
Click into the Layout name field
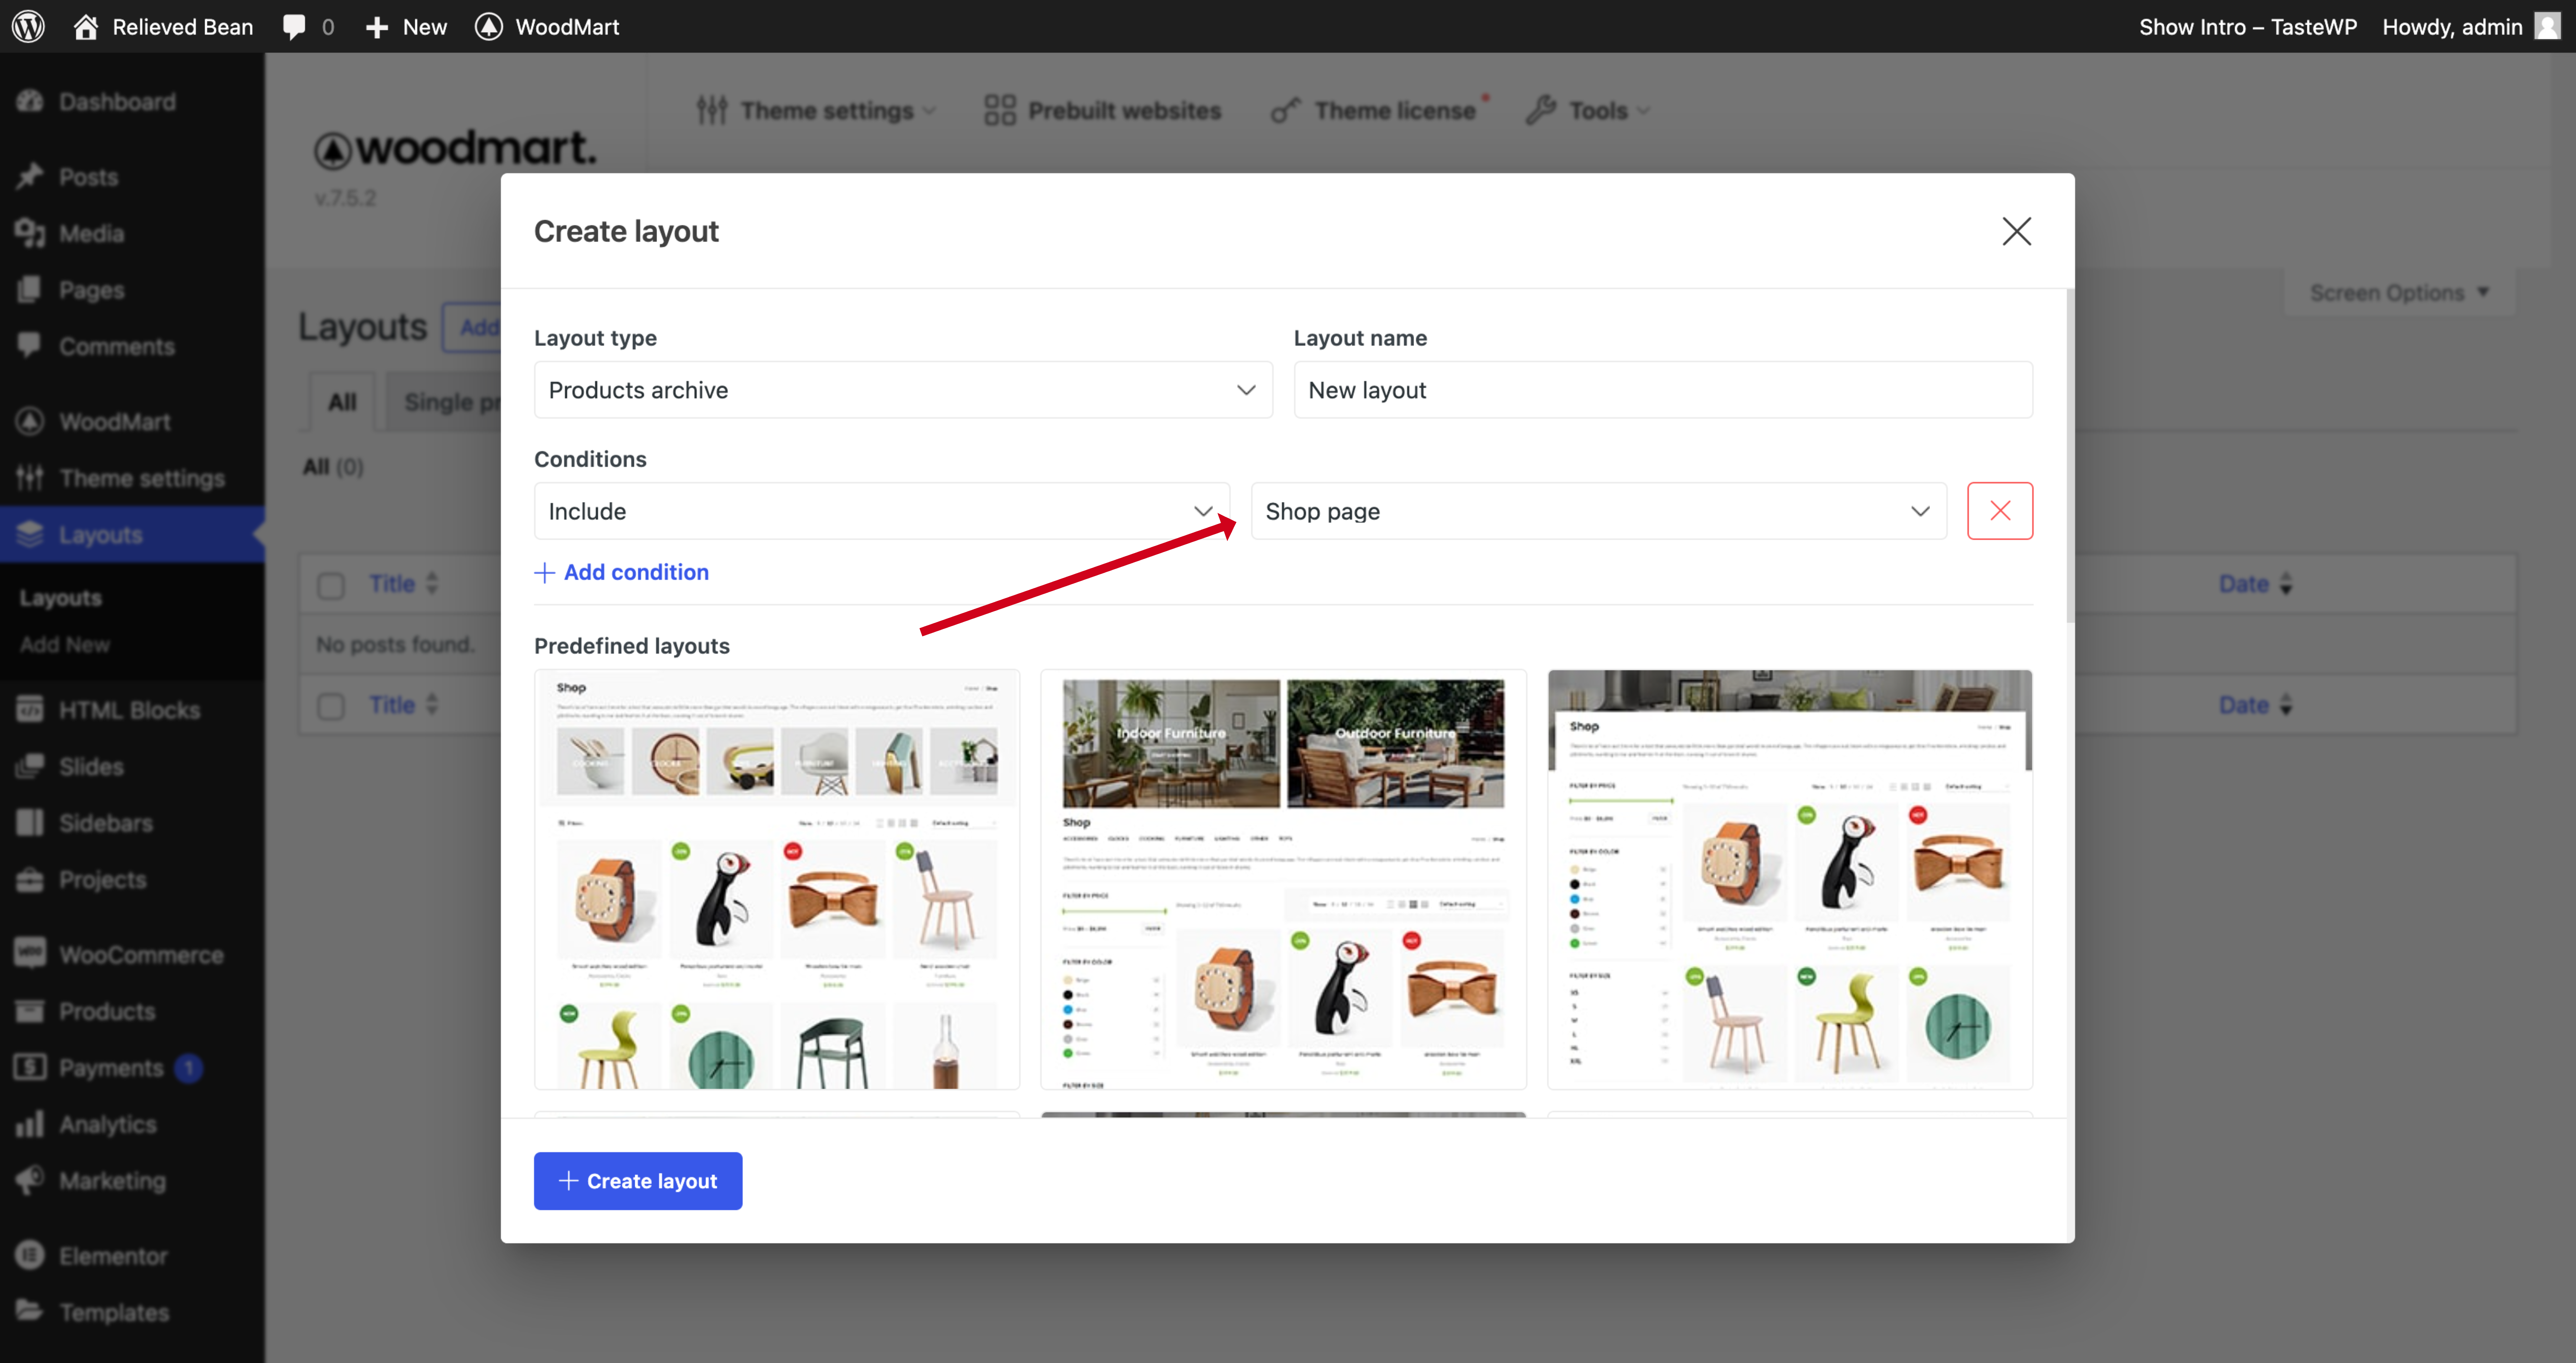click(x=1663, y=390)
